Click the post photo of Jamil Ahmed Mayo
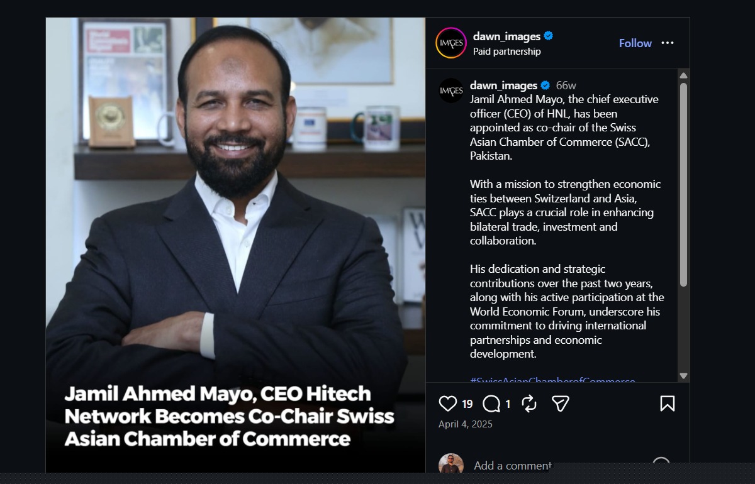 pyautogui.click(x=235, y=245)
